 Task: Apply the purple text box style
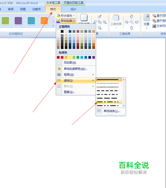(x=18, y=20)
